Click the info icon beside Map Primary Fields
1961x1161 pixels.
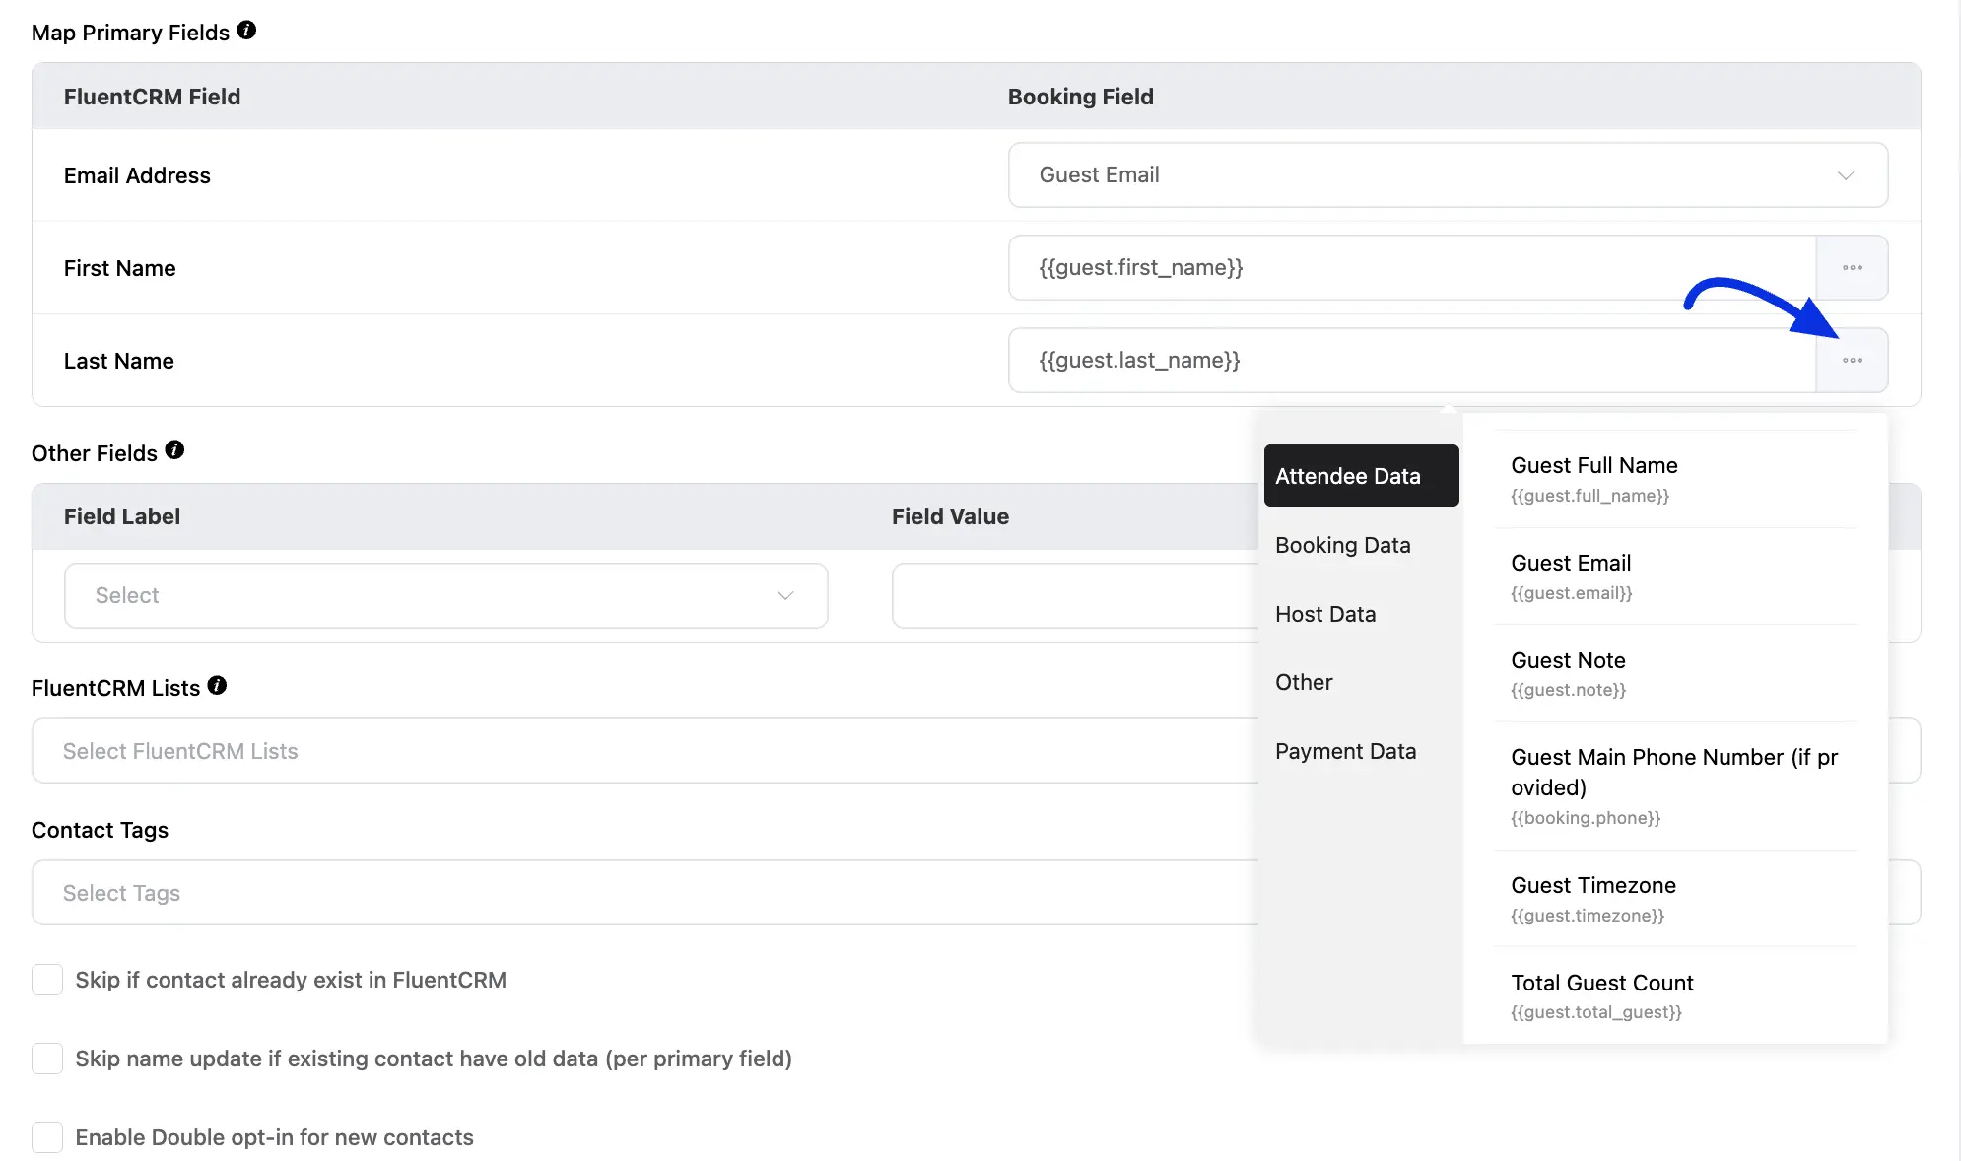[246, 31]
